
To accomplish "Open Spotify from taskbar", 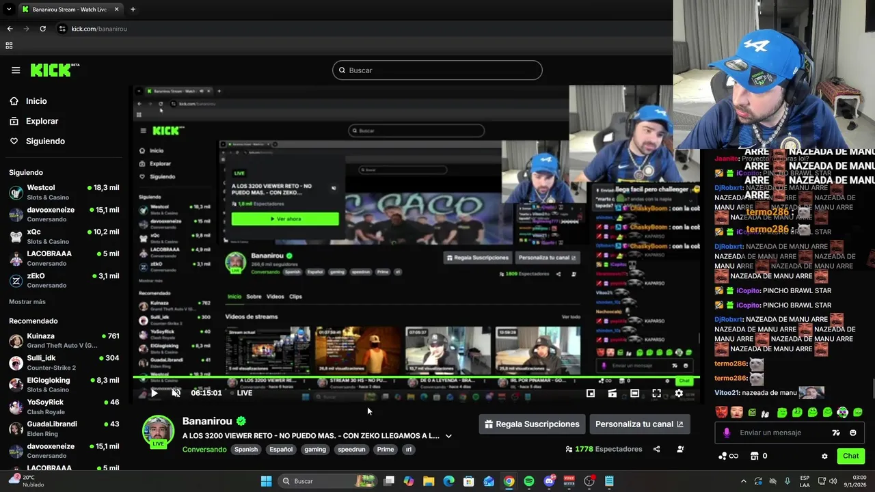I will point(529,481).
